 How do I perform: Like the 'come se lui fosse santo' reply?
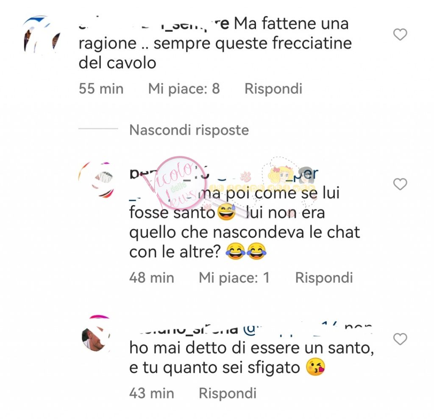(400, 184)
